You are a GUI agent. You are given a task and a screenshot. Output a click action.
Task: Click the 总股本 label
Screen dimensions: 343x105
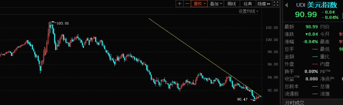pos(291,86)
